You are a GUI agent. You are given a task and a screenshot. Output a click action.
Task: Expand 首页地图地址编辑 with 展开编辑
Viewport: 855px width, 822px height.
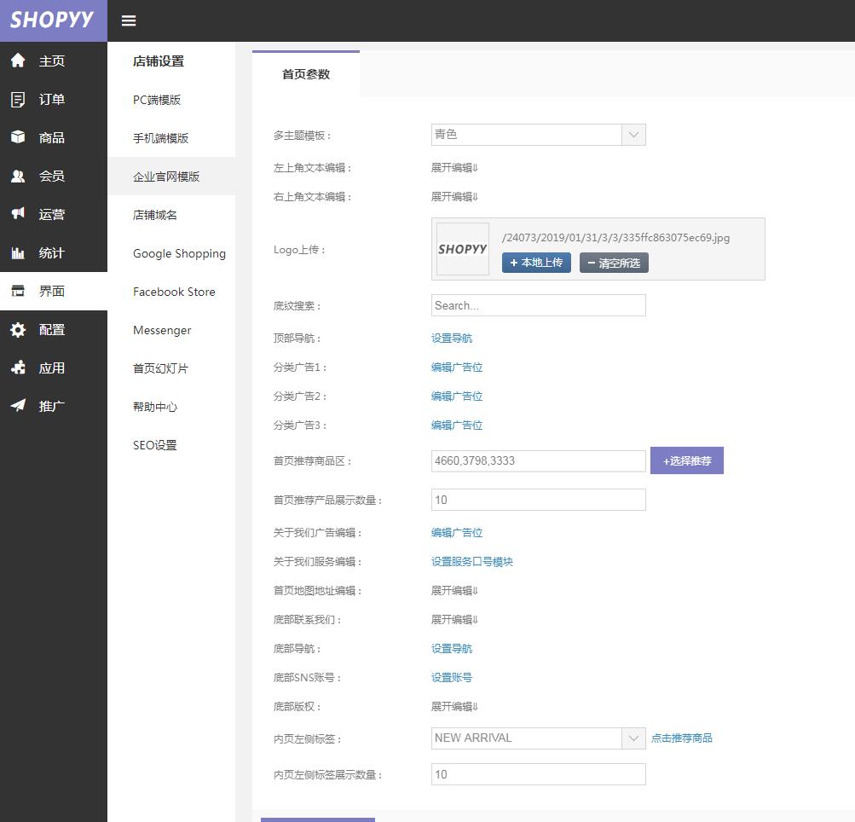pos(454,590)
